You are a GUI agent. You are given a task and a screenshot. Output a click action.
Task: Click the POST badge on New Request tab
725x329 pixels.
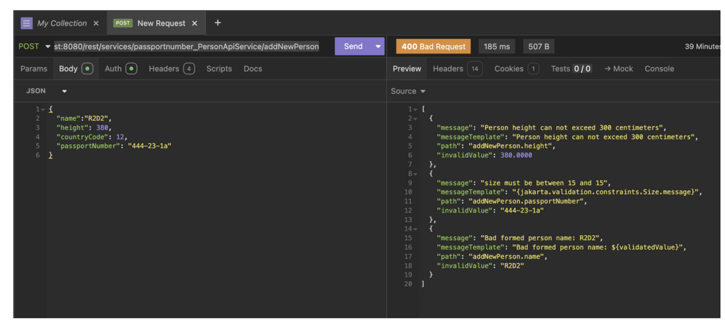point(122,23)
